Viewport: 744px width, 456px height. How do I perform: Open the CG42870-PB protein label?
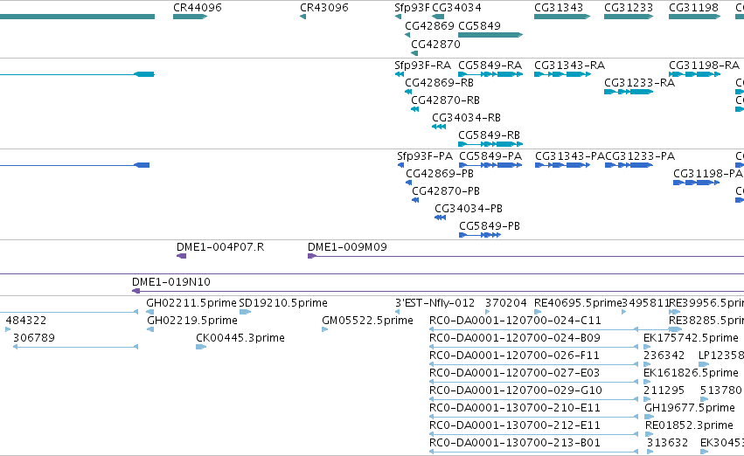(446, 191)
